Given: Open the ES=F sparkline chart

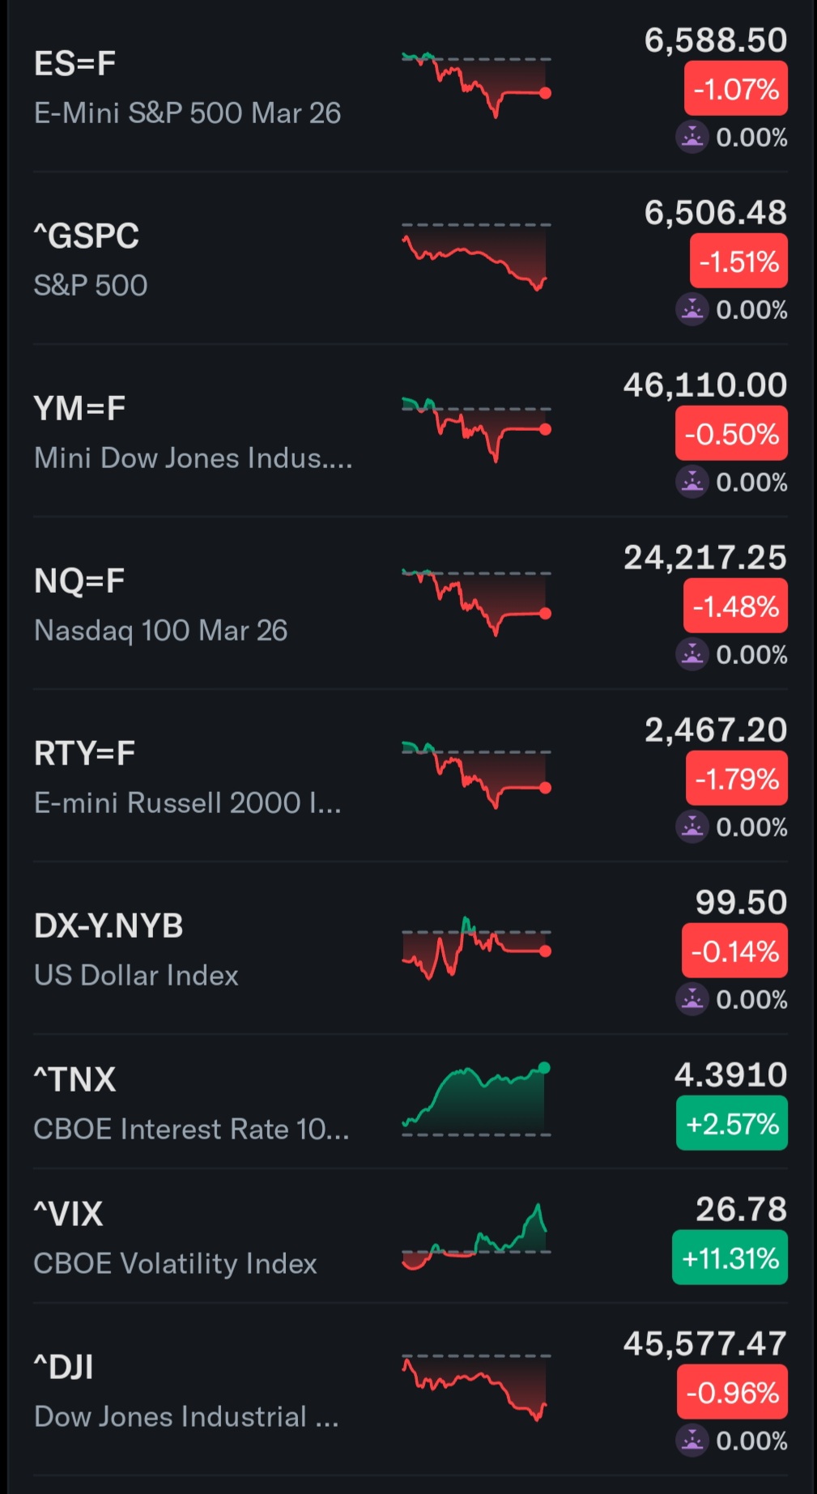Looking at the screenshot, I should point(476,84).
